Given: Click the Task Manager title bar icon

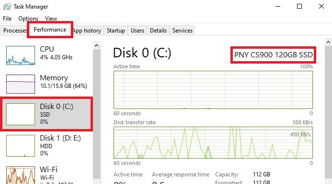Looking at the screenshot, I should 7,7.
